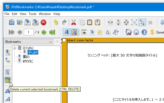Toggle the text selection mode icon
This screenshot has width=164, height=103.
coord(66,32)
